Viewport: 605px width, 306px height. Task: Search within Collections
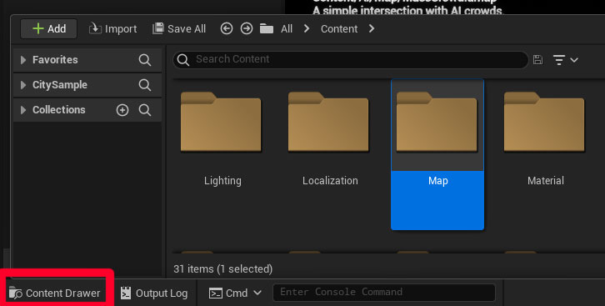145,110
